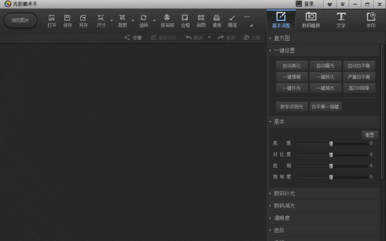Click the 自动曝光 button

(x=326, y=66)
